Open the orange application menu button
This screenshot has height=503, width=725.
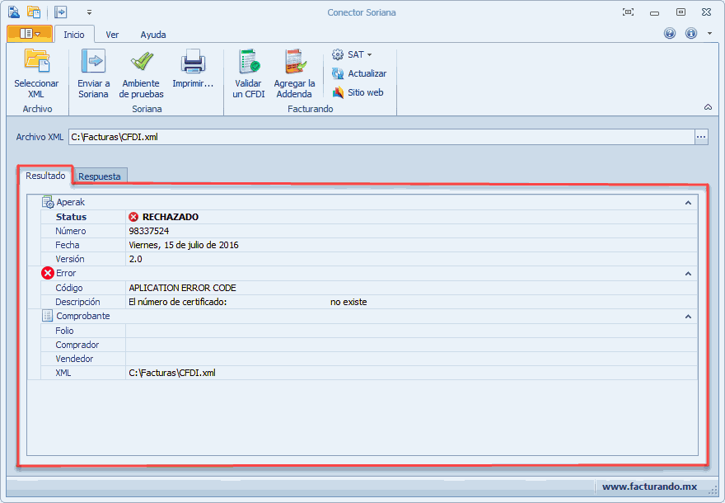point(30,34)
